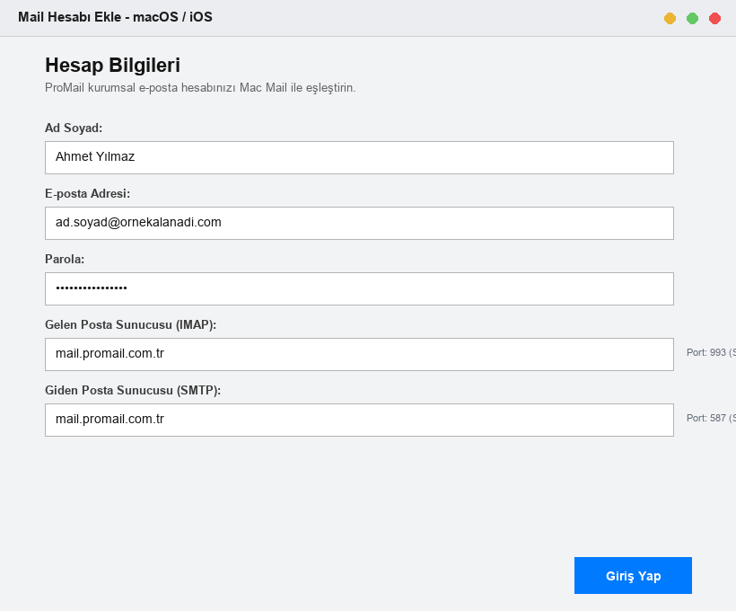Click the ProMail kurumsal e-posta description text
The width and height of the screenshot is (736, 611).
[x=200, y=88]
